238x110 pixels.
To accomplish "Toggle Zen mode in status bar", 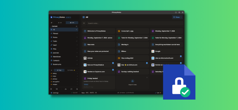I will point(158,93).
